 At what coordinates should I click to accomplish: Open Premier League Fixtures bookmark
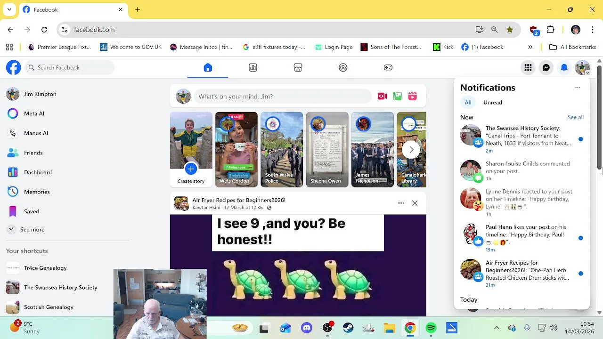coord(59,47)
